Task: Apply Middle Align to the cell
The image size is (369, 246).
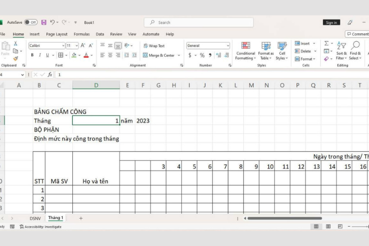Action: pos(110,45)
